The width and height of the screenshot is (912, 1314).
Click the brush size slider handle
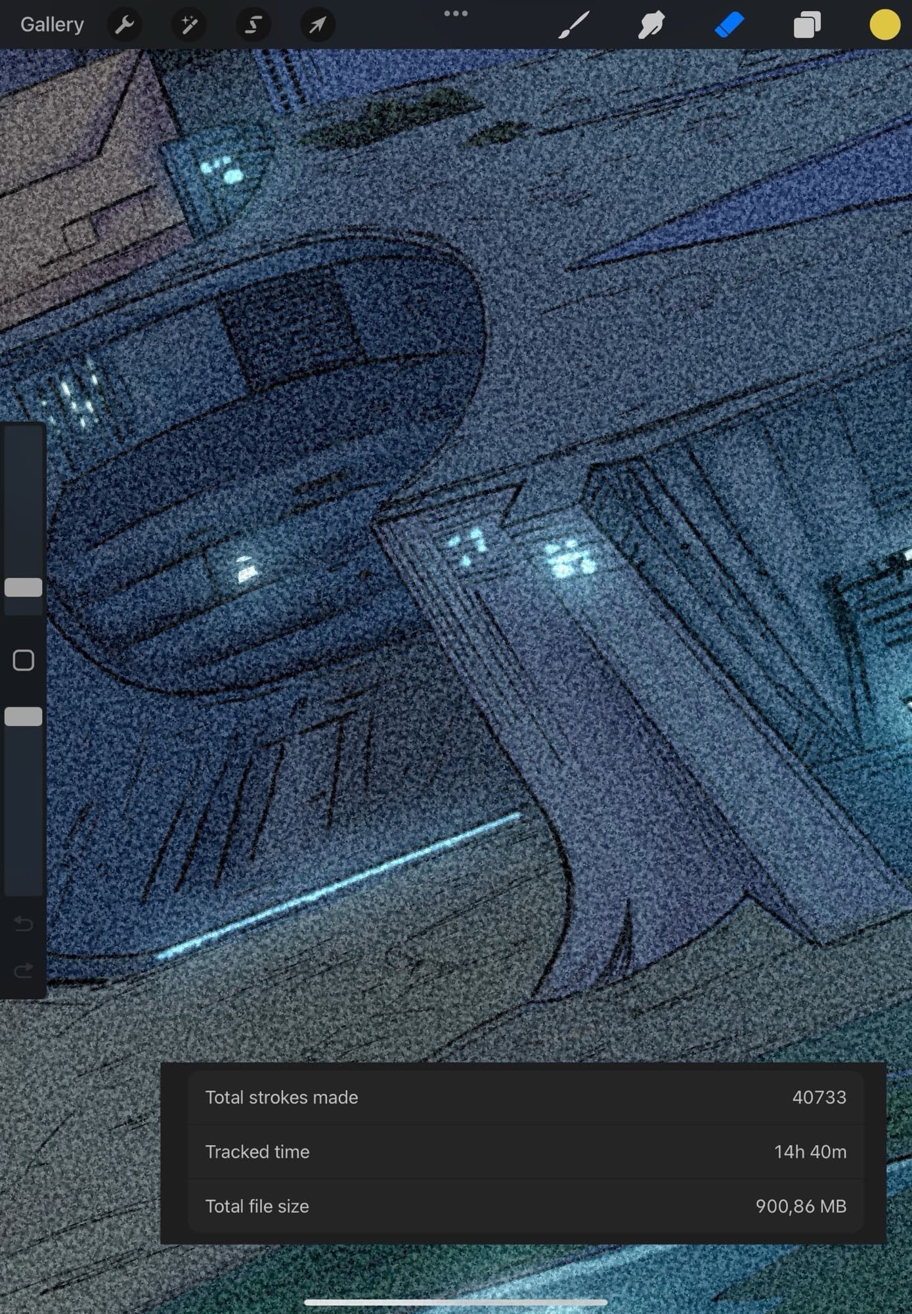(x=24, y=587)
